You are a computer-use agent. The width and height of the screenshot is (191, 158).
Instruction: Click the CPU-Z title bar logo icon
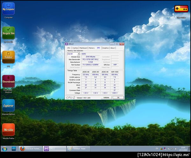click(67, 44)
